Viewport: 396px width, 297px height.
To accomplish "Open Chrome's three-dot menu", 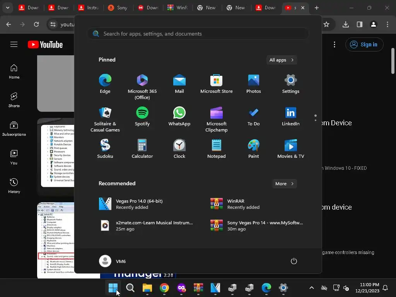I will click(x=387, y=24).
